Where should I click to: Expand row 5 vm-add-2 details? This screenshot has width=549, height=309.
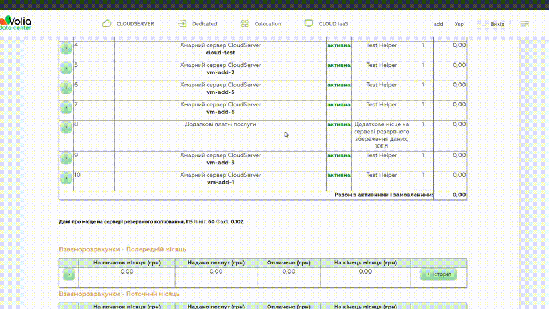point(66,68)
